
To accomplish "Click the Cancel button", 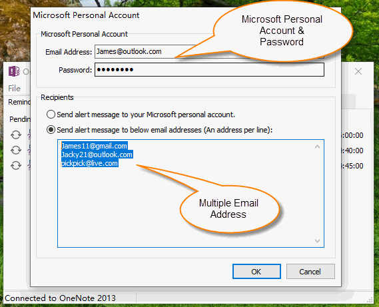I will click(310, 272).
